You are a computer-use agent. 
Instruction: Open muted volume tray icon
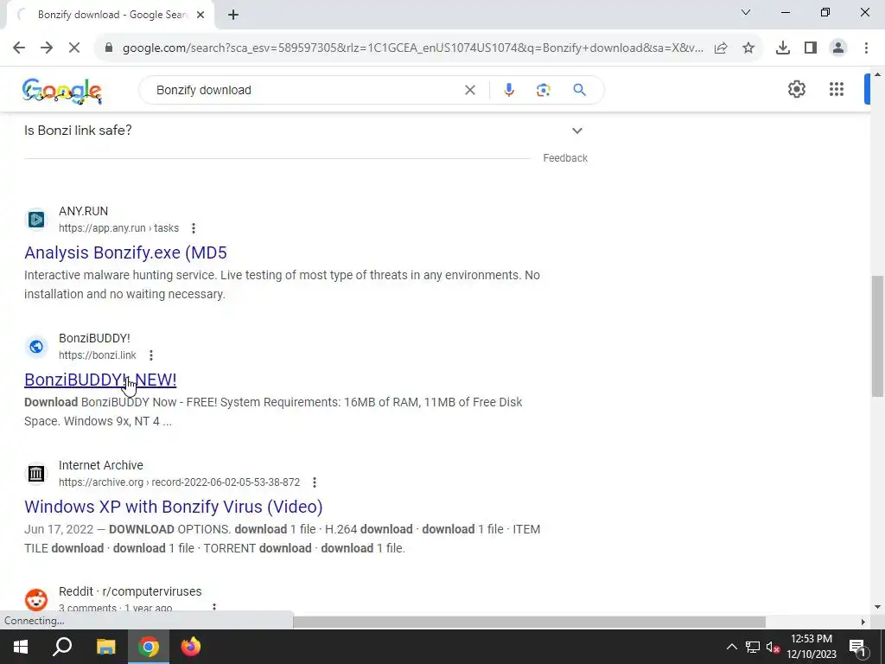click(x=773, y=647)
